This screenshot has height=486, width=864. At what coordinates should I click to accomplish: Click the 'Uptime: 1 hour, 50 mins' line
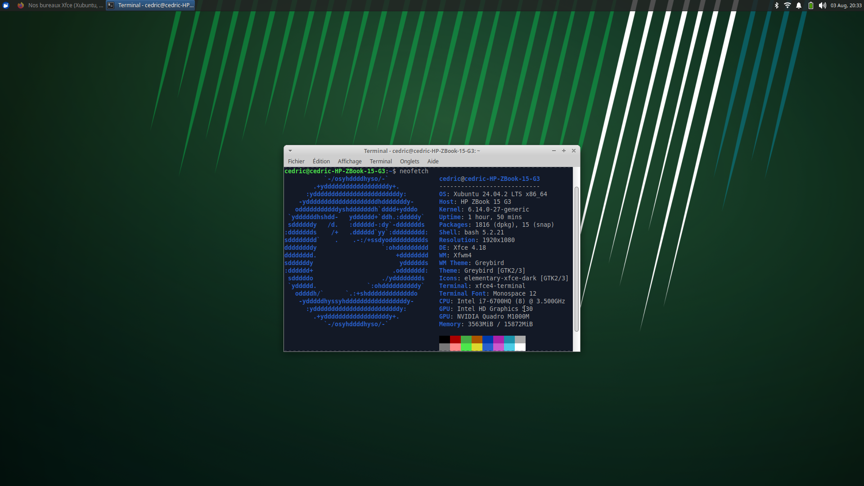pos(481,217)
